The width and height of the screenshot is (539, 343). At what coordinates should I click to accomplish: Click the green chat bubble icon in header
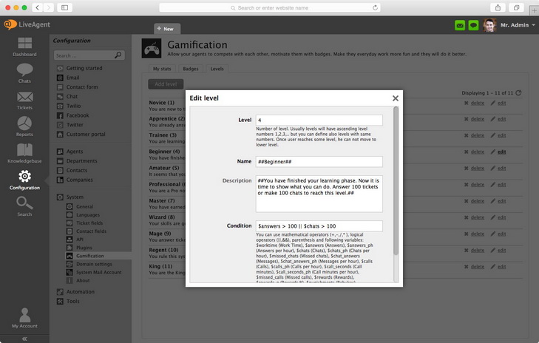tap(473, 26)
